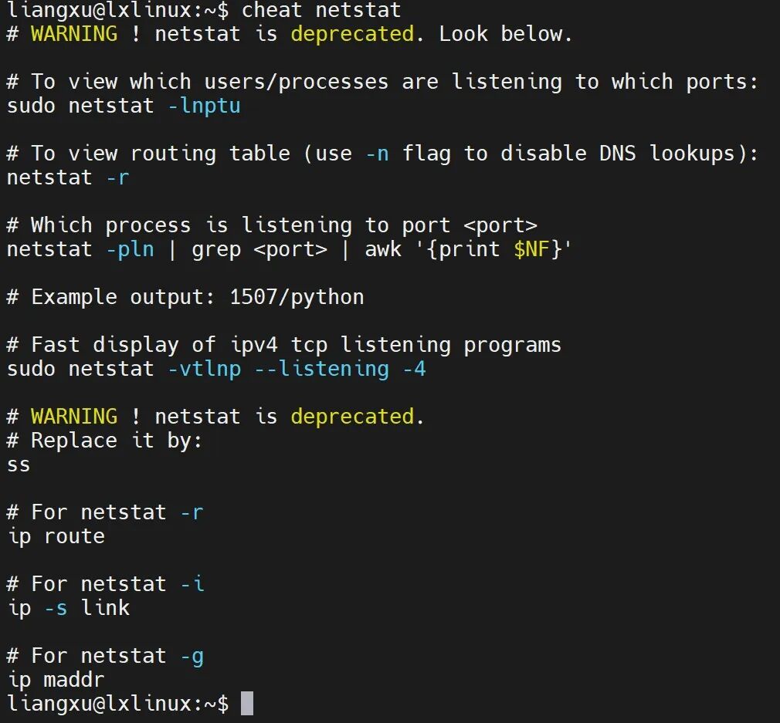This screenshot has height=723, width=780.
Task: Click the comment 'To view routing table'
Action: (382, 154)
